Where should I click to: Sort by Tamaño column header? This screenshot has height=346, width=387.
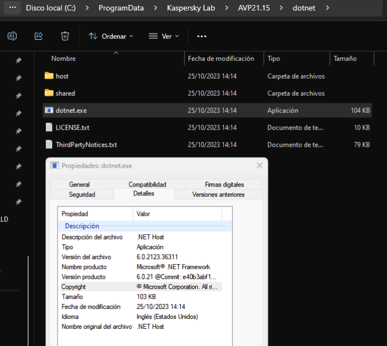345,59
